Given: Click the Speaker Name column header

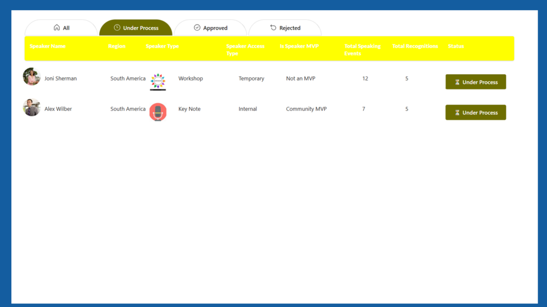Looking at the screenshot, I should (48, 46).
